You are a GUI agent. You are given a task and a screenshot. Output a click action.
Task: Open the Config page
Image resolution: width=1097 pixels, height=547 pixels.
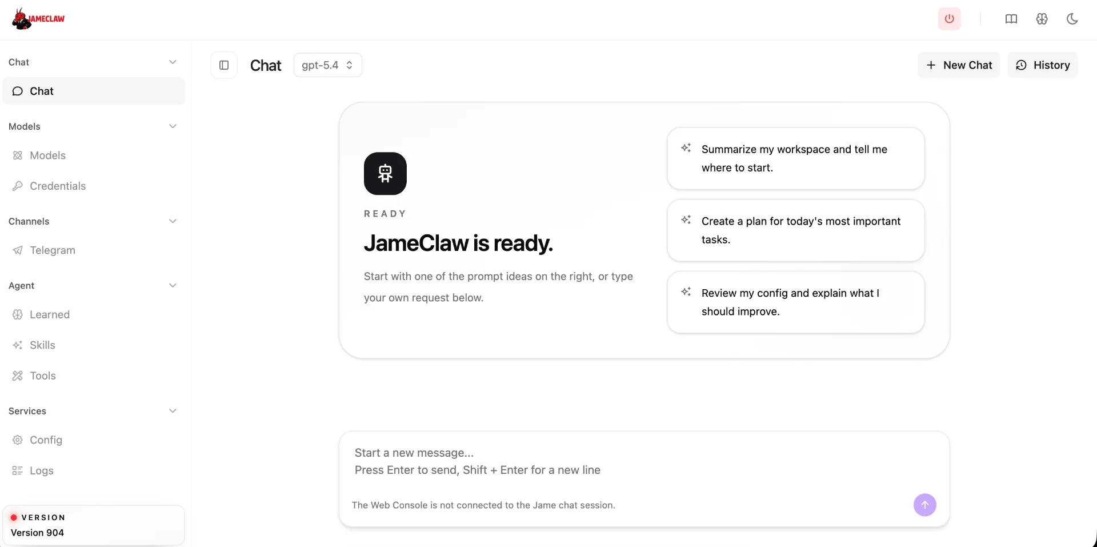point(94,440)
